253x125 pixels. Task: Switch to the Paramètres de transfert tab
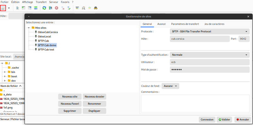[x=185, y=24]
